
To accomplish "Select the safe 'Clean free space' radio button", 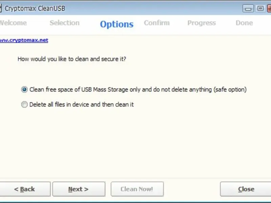I will (x=24, y=90).
